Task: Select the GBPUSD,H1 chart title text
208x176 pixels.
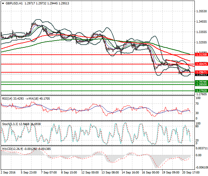Action: [x=14, y=3]
